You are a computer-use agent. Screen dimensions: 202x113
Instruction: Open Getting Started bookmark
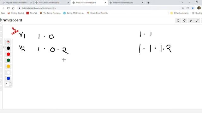(x=16, y=13)
